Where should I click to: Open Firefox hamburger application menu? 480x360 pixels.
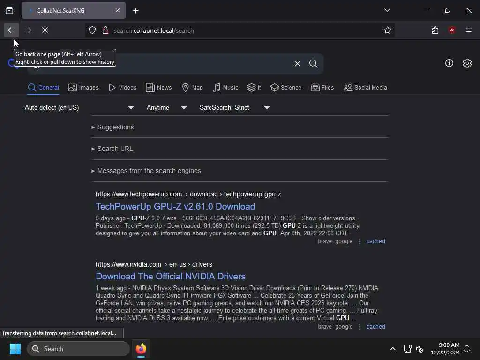pos(469,30)
